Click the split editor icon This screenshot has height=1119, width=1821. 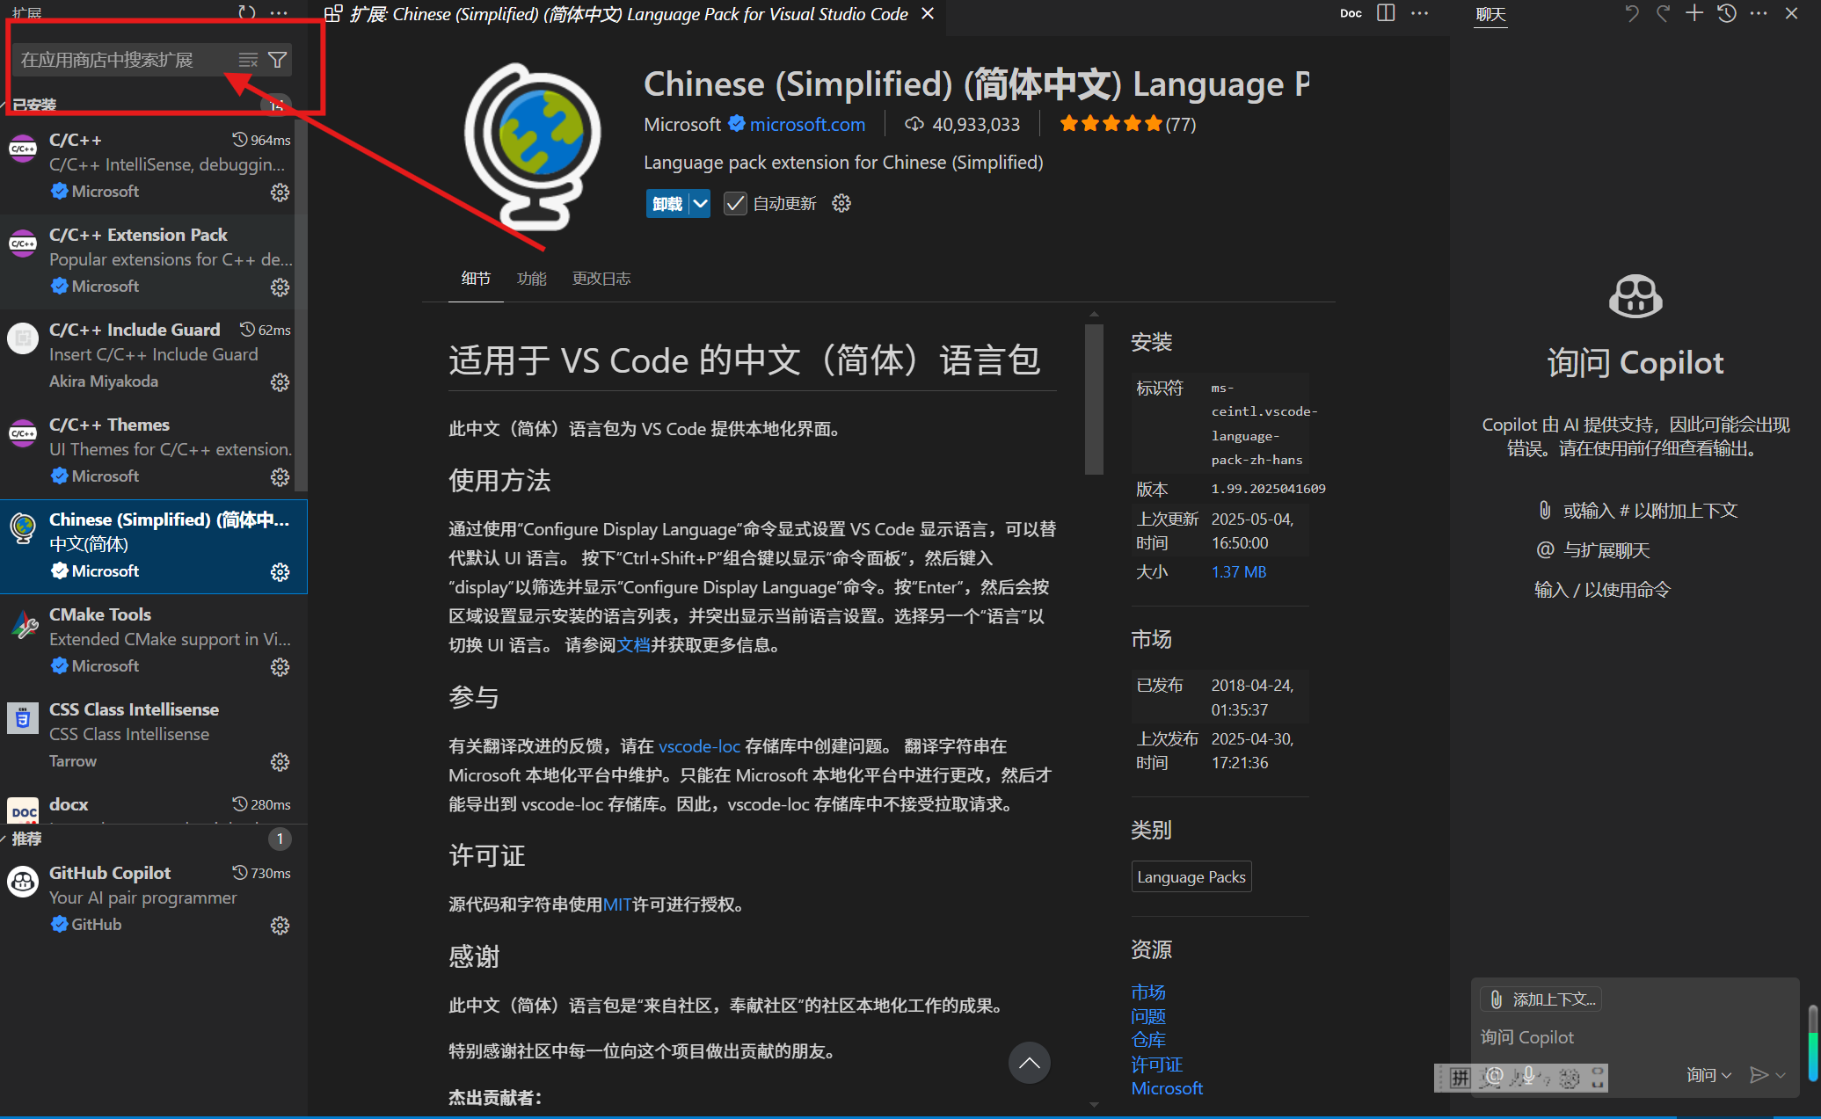1386,13
